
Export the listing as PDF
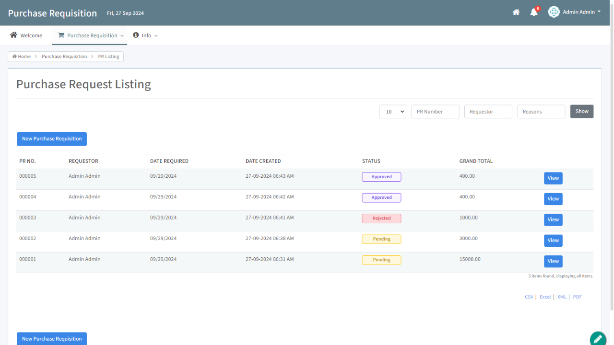coord(577,297)
